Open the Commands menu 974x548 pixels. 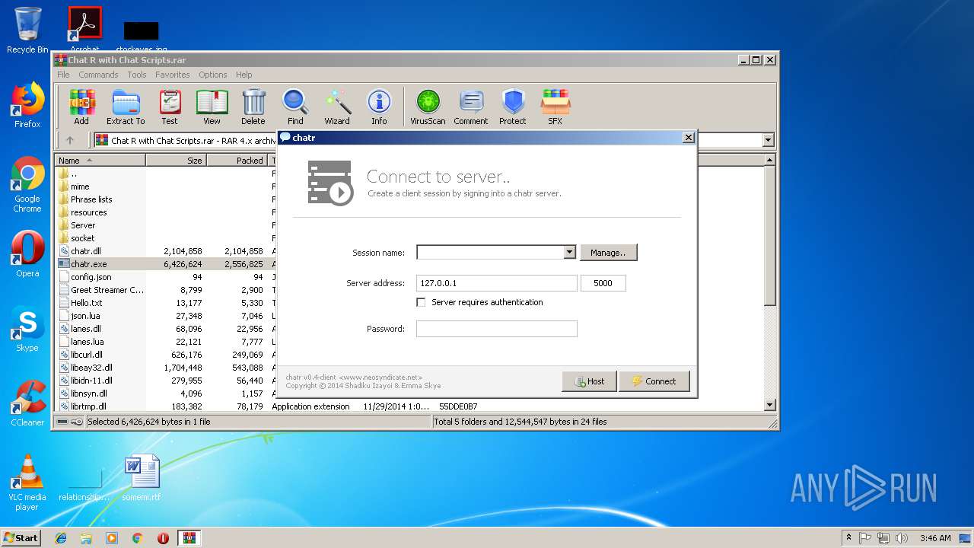(98, 75)
